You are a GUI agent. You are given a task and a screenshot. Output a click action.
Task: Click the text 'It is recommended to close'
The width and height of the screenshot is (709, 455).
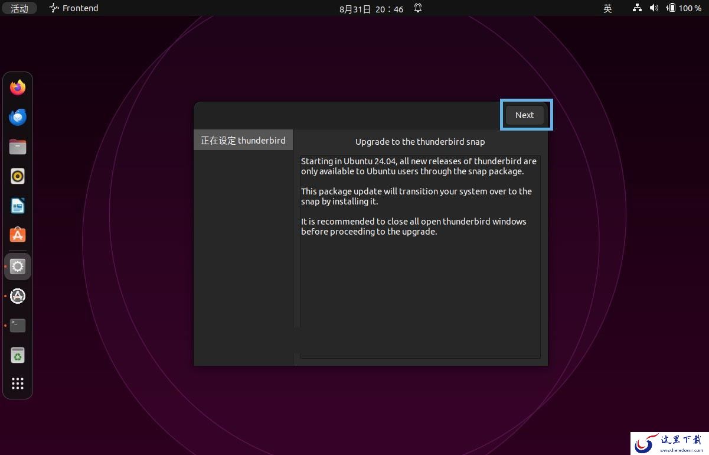pos(413,226)
